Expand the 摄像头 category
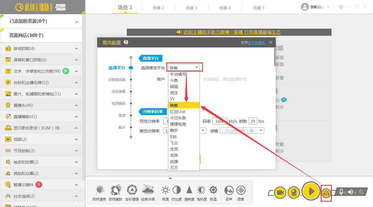Viewport: 373px width, 207px height. tap(76, 105)
